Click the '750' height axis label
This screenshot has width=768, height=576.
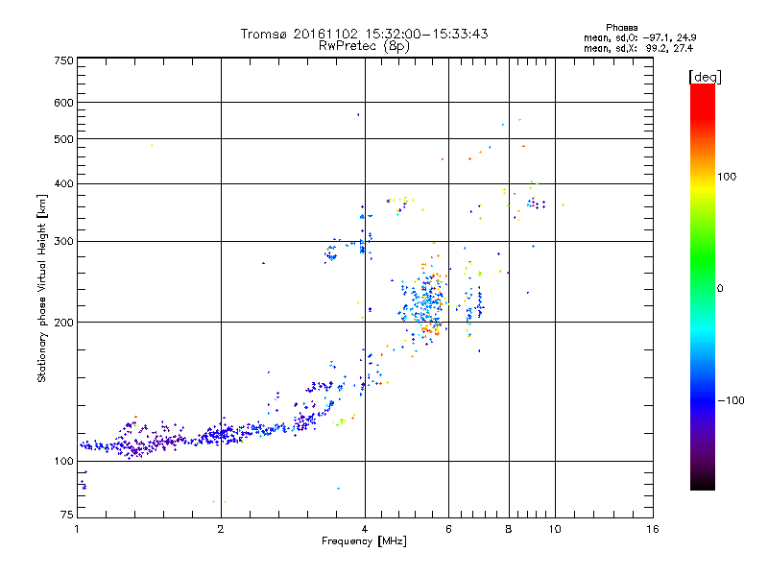point(63,60)
